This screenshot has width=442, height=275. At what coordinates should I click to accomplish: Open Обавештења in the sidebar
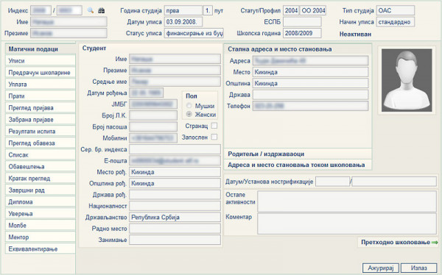41,167
